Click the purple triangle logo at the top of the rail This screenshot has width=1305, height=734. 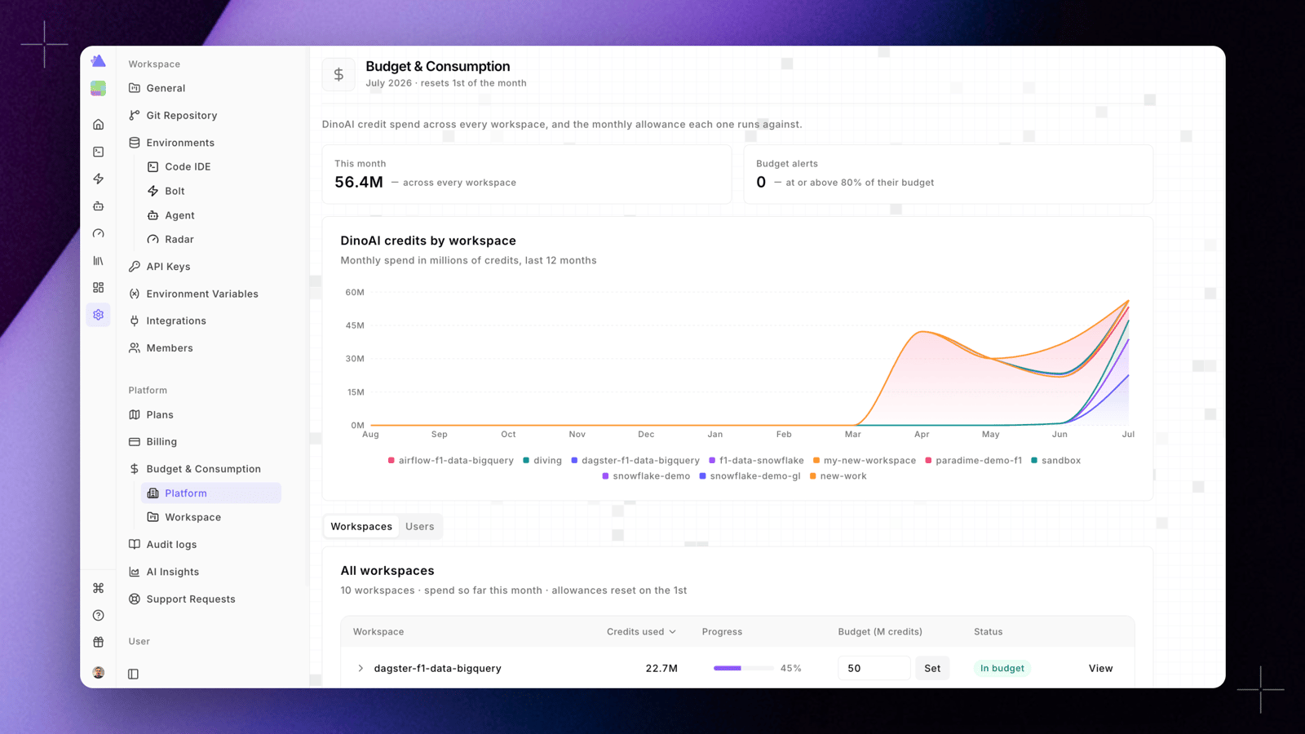pos(98,61)
